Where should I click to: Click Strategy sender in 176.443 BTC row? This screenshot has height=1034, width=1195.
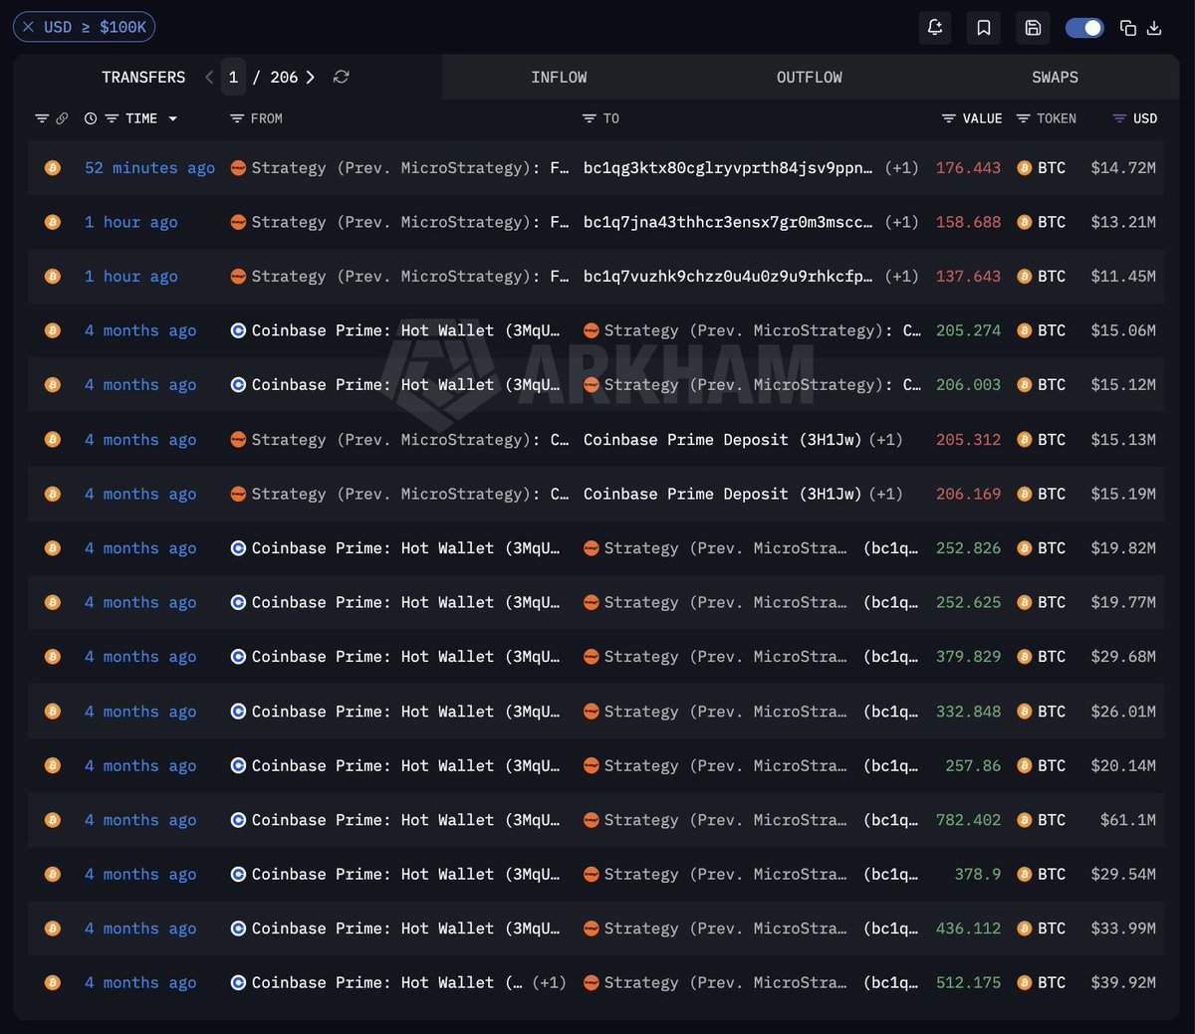[x=410, y=167]
